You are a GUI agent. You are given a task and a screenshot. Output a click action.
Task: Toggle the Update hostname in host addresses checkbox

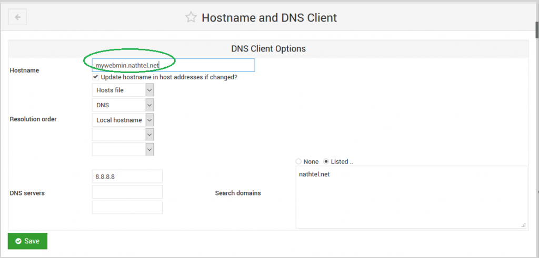95,77
